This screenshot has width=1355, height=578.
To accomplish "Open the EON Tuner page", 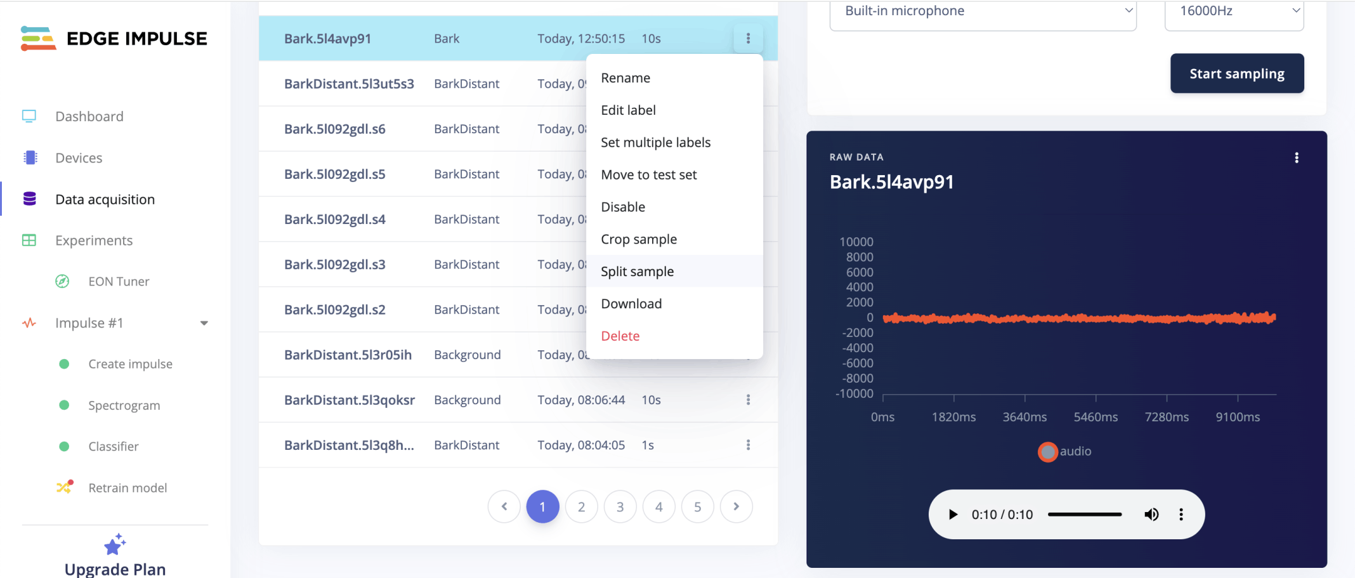I will [119, 282].
